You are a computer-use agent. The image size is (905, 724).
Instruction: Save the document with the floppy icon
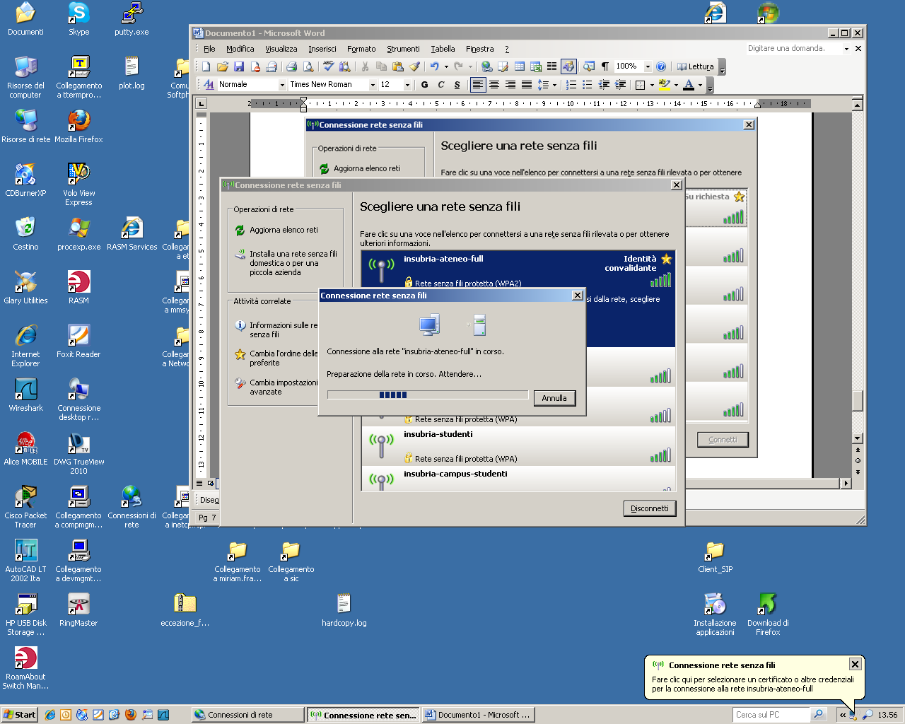[239, 66]
